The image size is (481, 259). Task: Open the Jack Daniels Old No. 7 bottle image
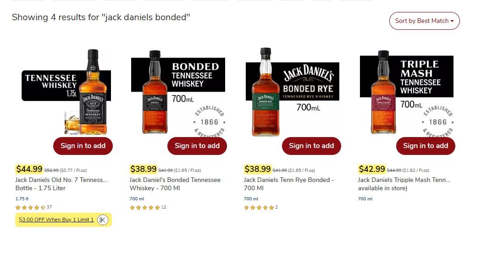point(66,92)
